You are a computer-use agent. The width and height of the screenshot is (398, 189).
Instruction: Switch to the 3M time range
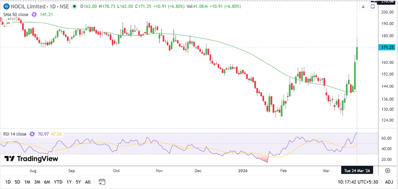[37, 182]
